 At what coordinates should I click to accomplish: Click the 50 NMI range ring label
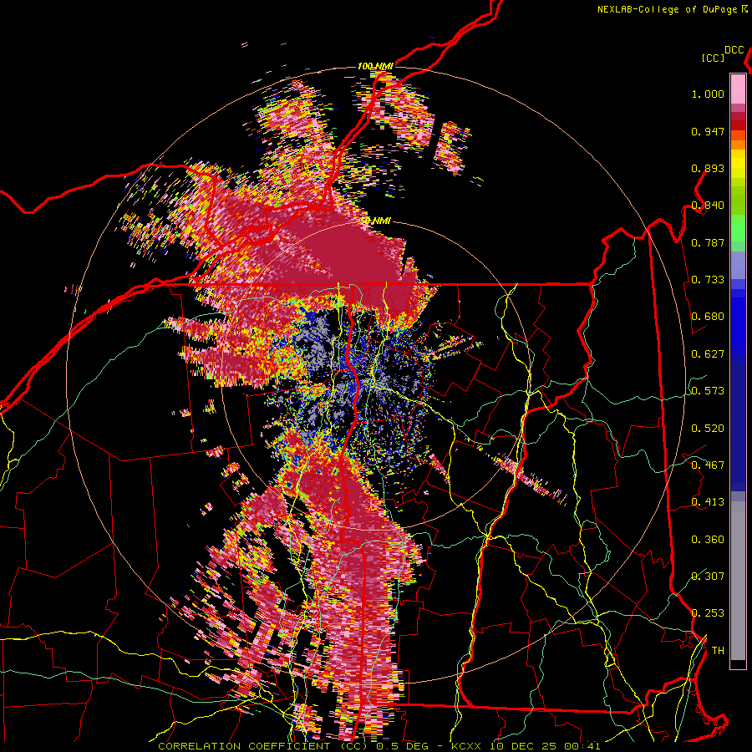(375, 221)
